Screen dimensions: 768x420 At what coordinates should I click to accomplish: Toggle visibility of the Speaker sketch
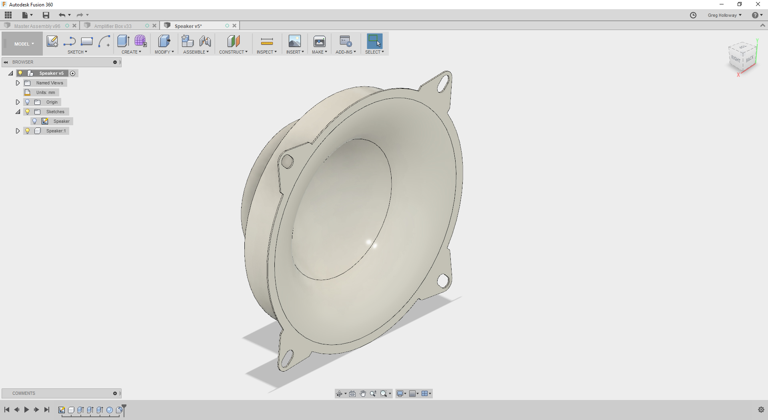pyautogui.click(x=35, y=121)
